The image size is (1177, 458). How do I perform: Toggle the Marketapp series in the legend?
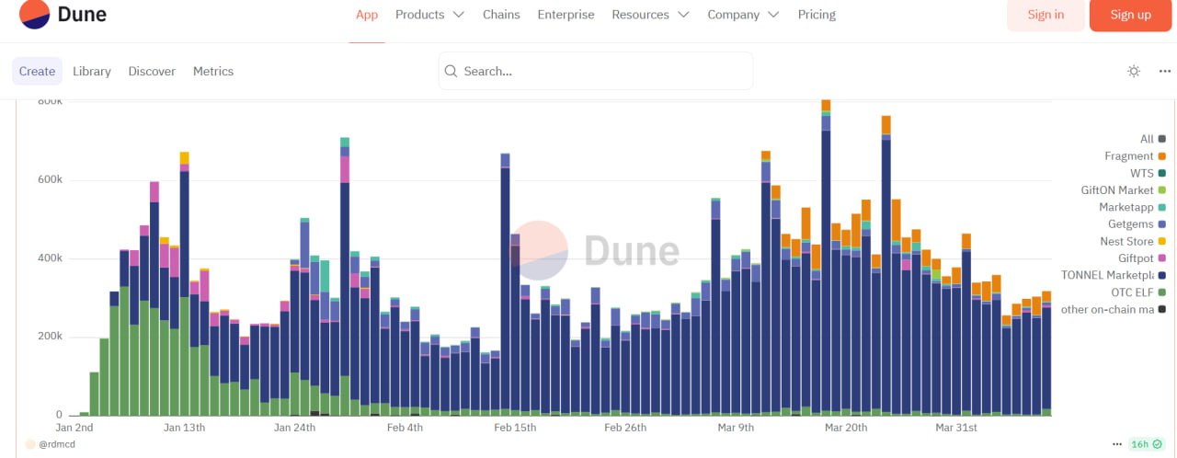point(1132,207)
